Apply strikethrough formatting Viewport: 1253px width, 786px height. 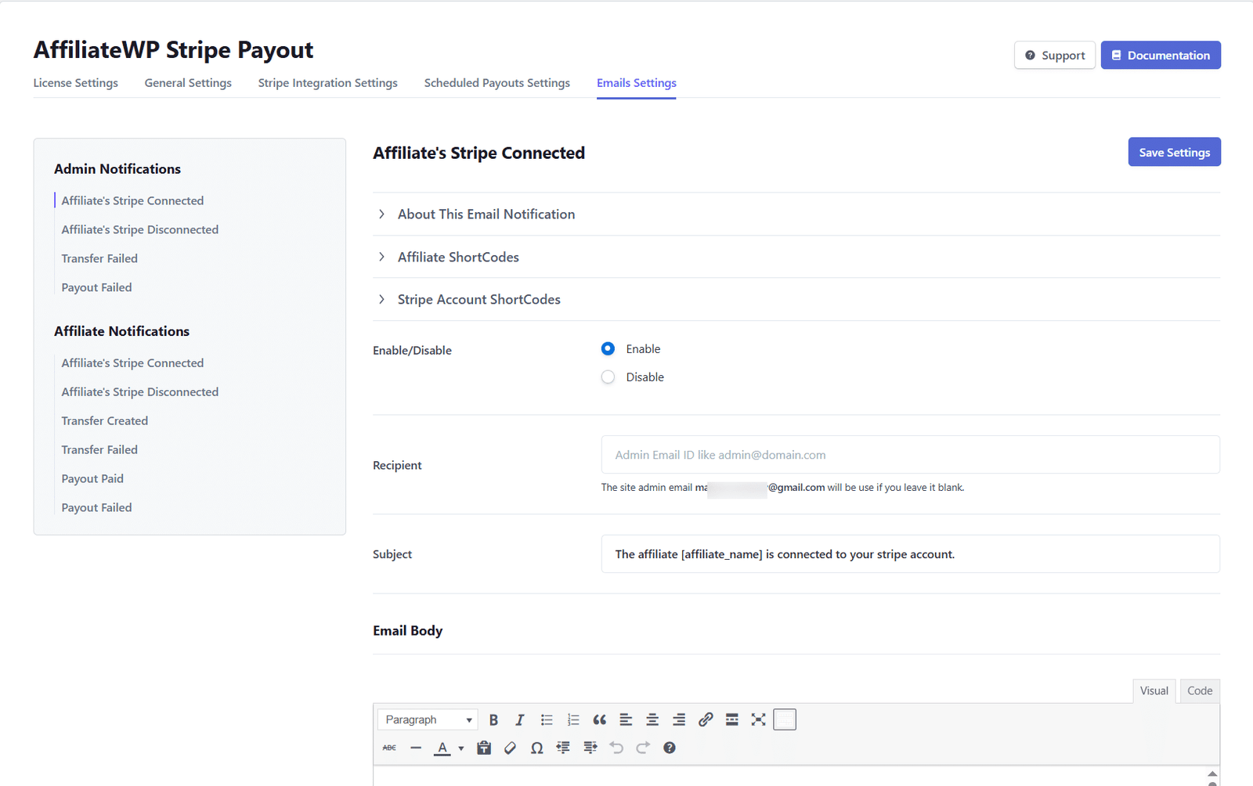point(389,748)
